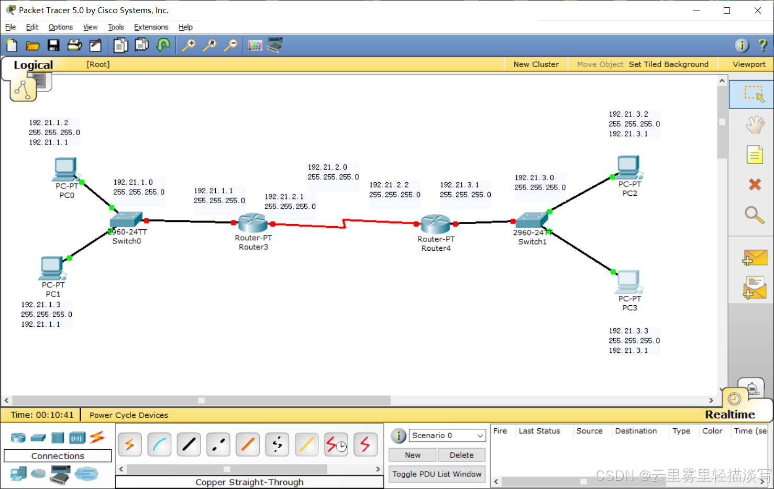
Task: Pick the Copper Cross-Over dashed cable
Action: (218, 445)
